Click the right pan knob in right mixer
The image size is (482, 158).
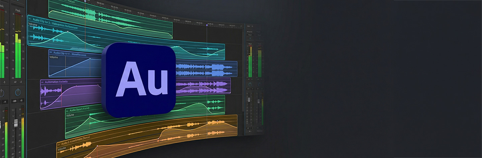coord(259,84)
